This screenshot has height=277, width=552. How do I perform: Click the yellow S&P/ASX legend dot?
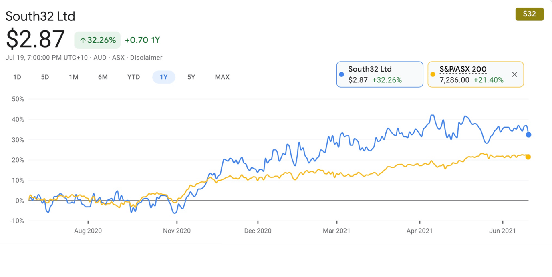[x=433, y=74]
